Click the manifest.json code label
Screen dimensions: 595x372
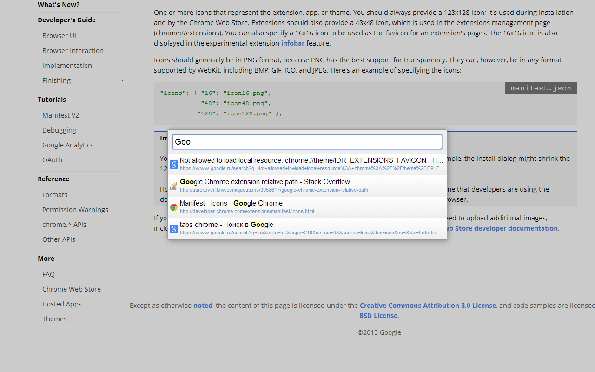pyautogui.click(x=541, y=88)
